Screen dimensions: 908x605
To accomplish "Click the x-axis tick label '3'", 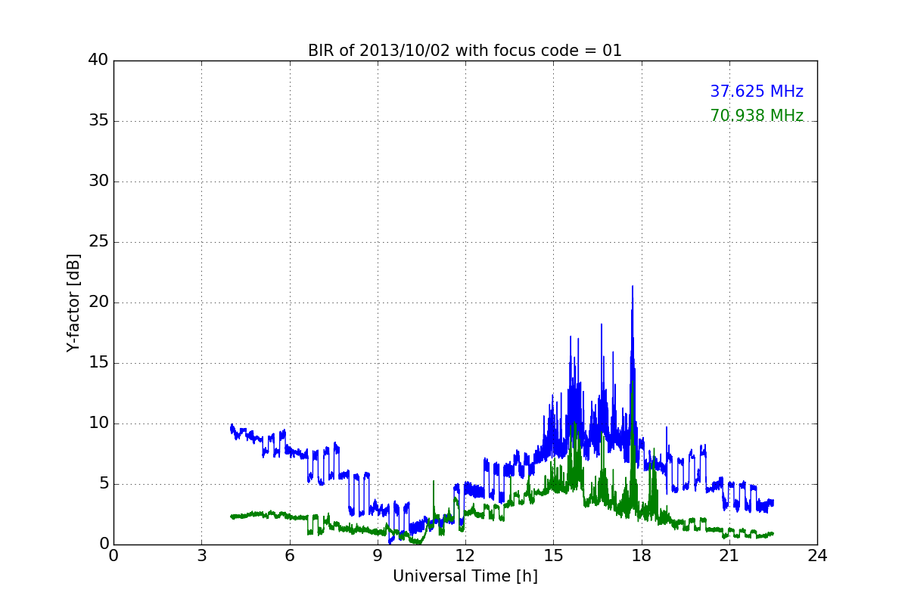I will (201, 556).
